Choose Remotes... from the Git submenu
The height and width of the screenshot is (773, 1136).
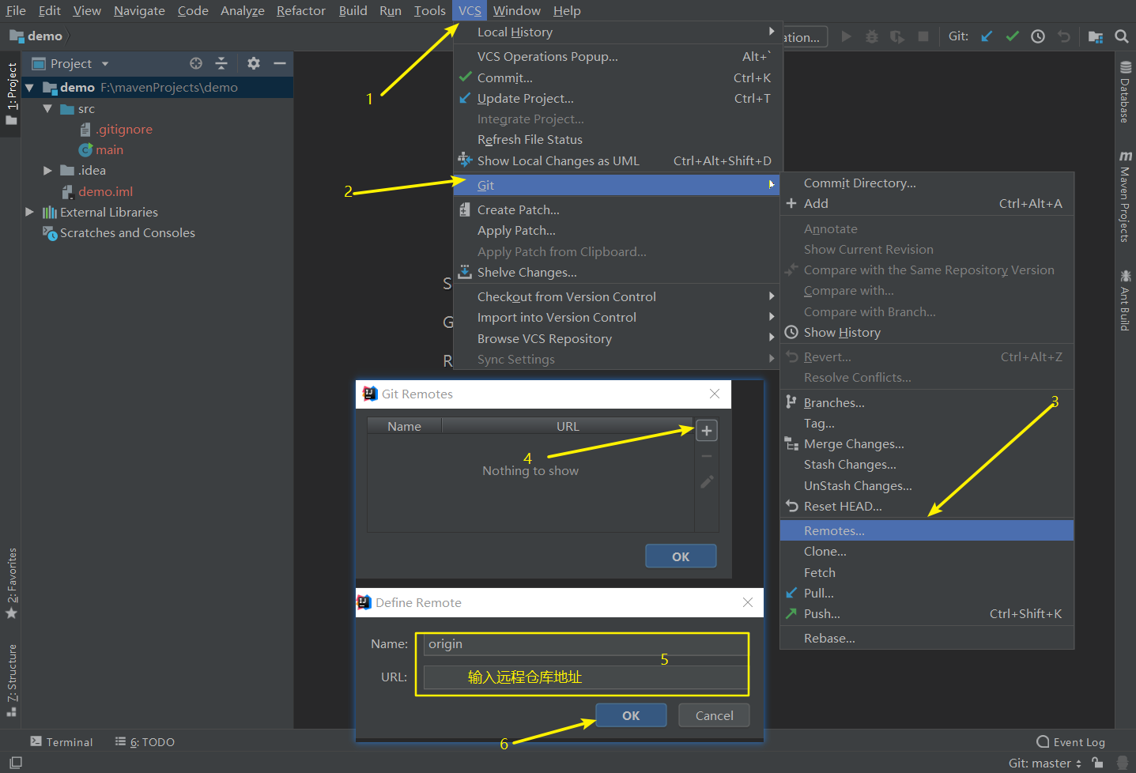pyautogui.click(x=927, y=530)
